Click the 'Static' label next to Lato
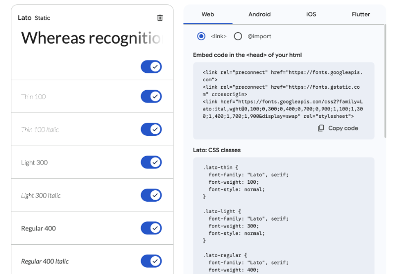The image size is (396, 274). [43, 18]
